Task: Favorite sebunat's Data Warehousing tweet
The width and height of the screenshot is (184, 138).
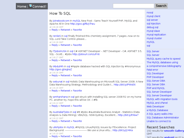Action: coord(77,91)
